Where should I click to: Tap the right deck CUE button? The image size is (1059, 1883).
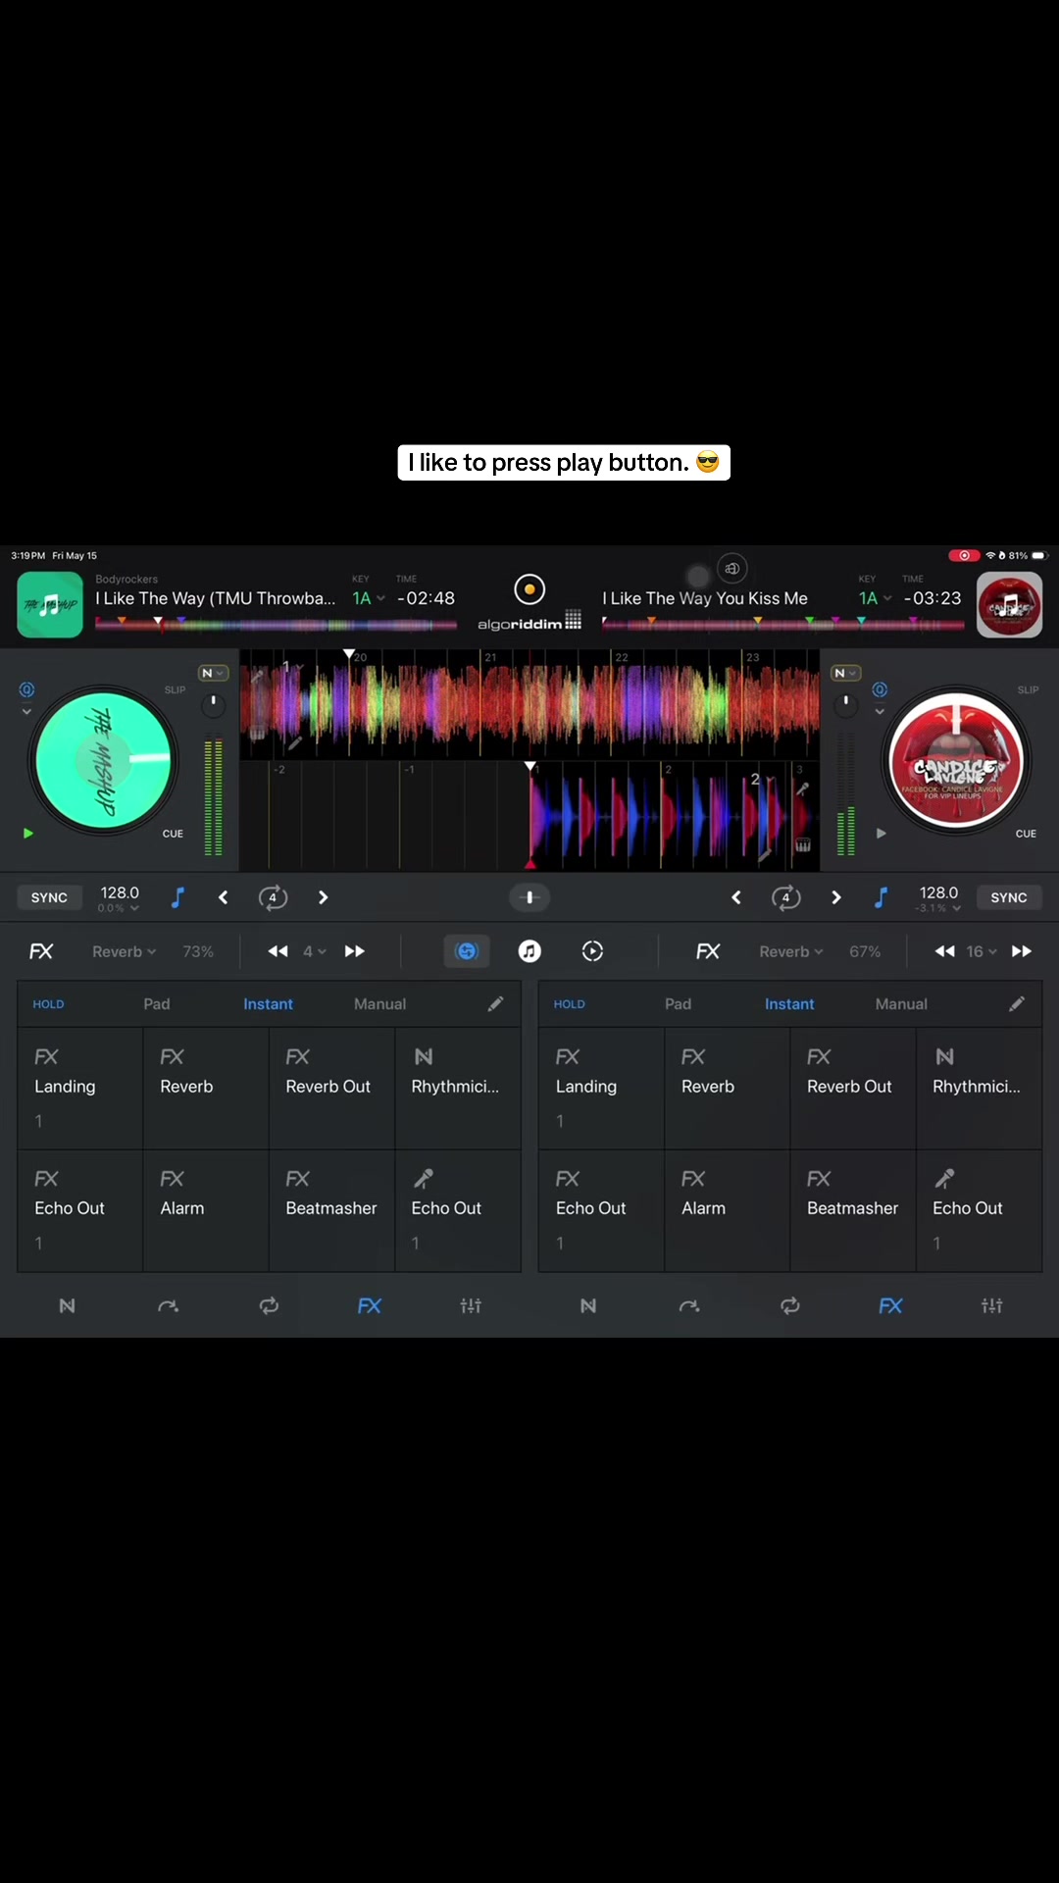pos(1026,834)
